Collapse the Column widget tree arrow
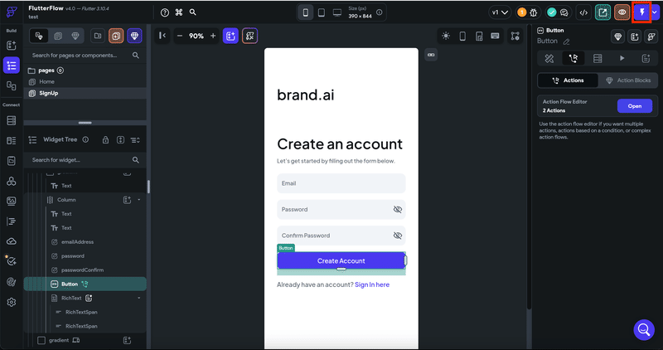663x350 pixels. [x=139, y=200]
